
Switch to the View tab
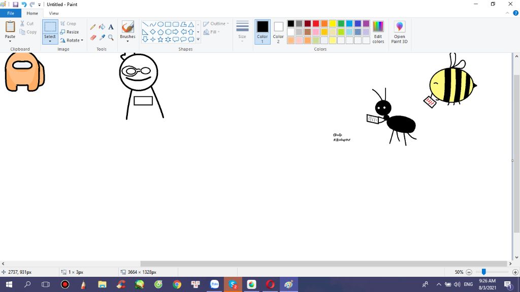[54, 13]
